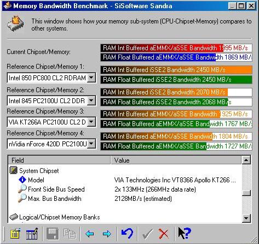Open the Reference Chipset/Memory 3 dropdown arrow
The image size is (259, 244).
pos(91,122)
